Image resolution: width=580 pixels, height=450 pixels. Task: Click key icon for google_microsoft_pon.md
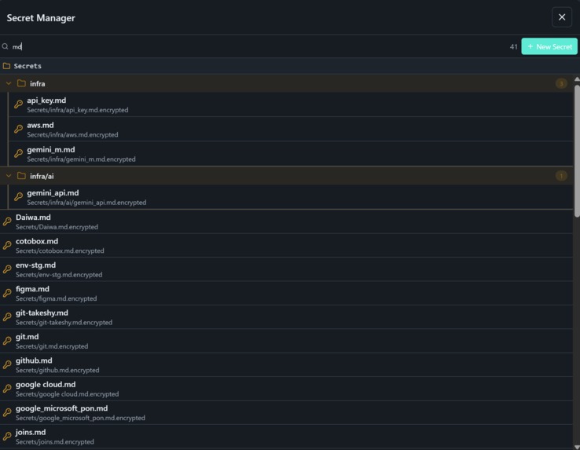[7, 412]
